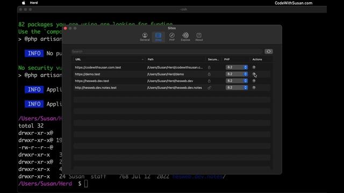
Task: Open actions menu for hesweb.dev.notes.test
Action: [254, 87]
